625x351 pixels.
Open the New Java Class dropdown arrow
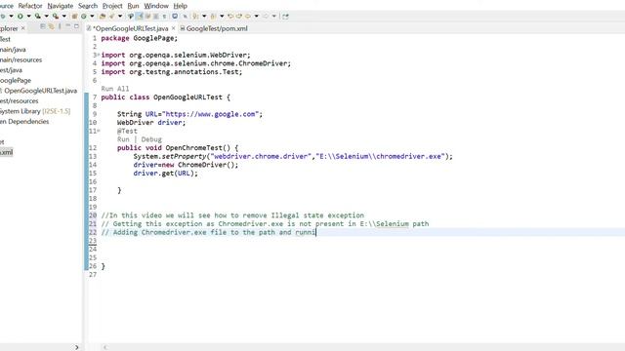(x=92, y=17)
